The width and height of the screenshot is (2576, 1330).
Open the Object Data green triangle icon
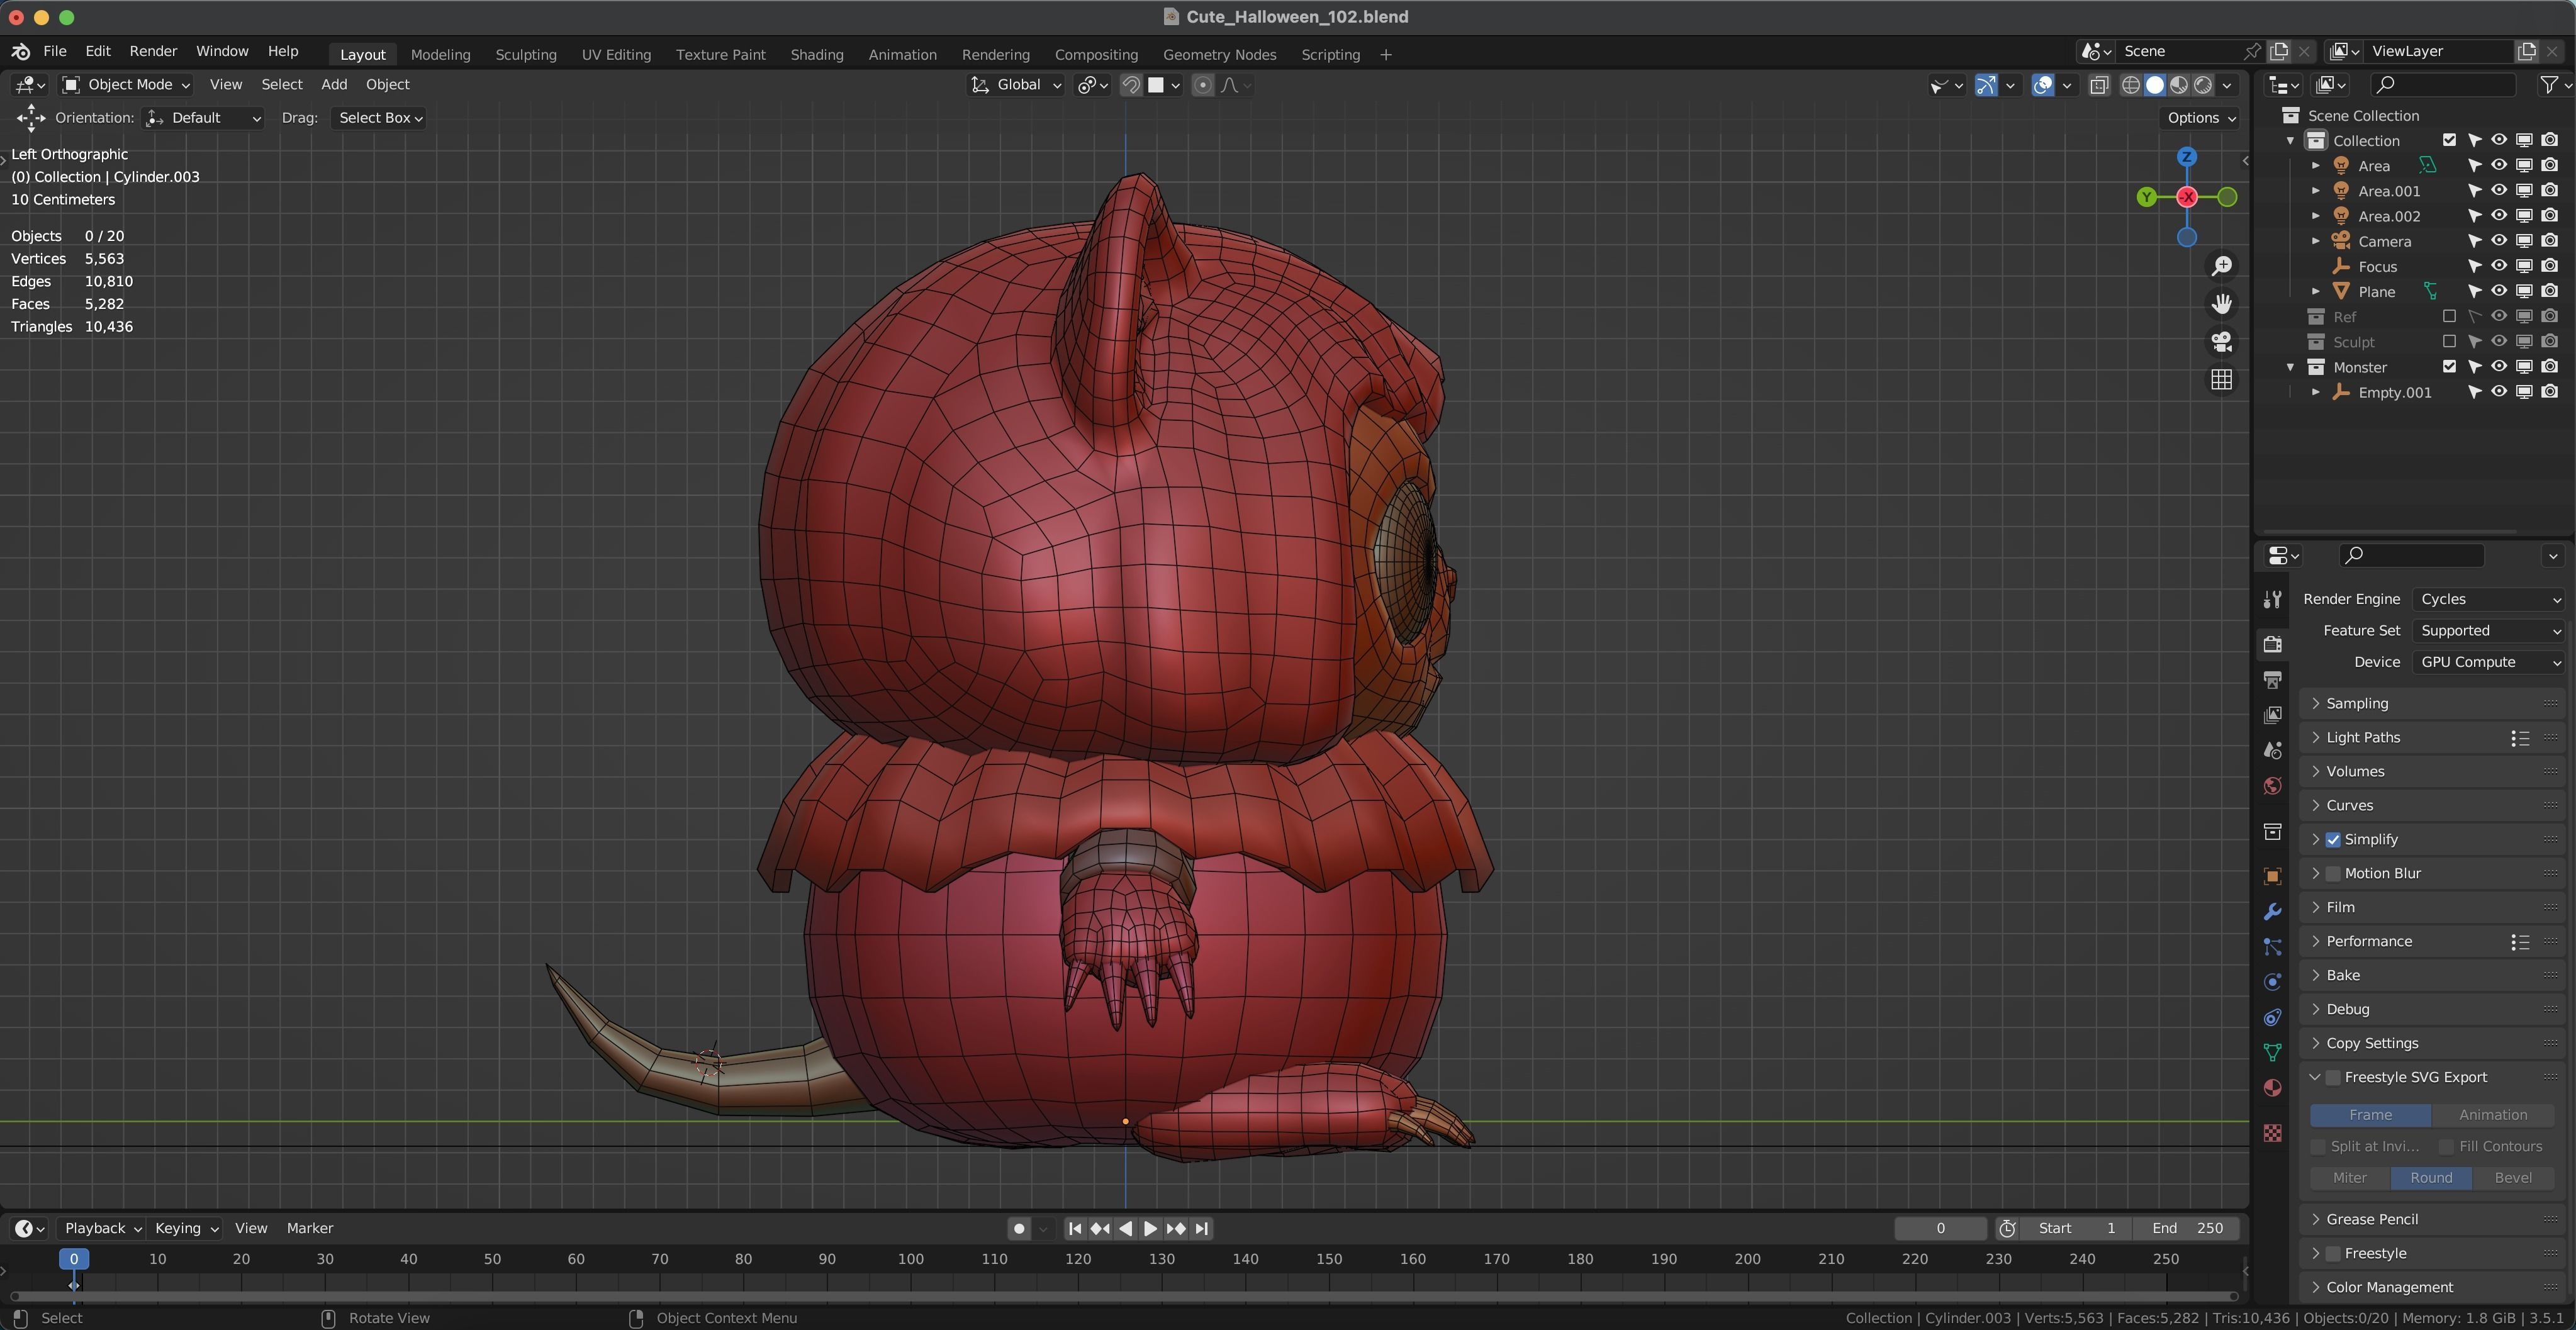point(2272,1053)
